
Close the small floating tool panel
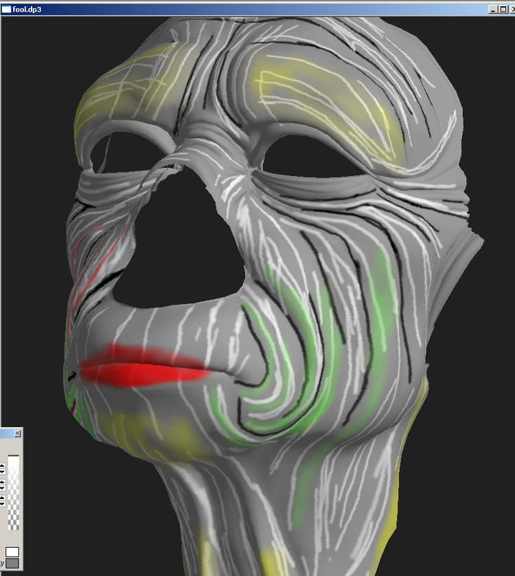pos(17,434)
